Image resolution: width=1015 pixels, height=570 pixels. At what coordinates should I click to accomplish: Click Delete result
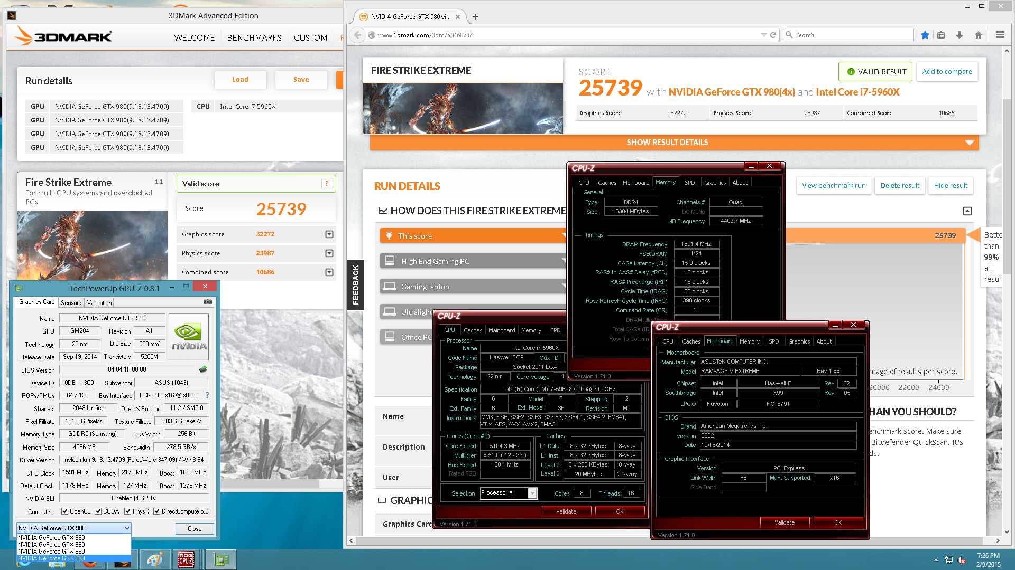pos(900,186)
